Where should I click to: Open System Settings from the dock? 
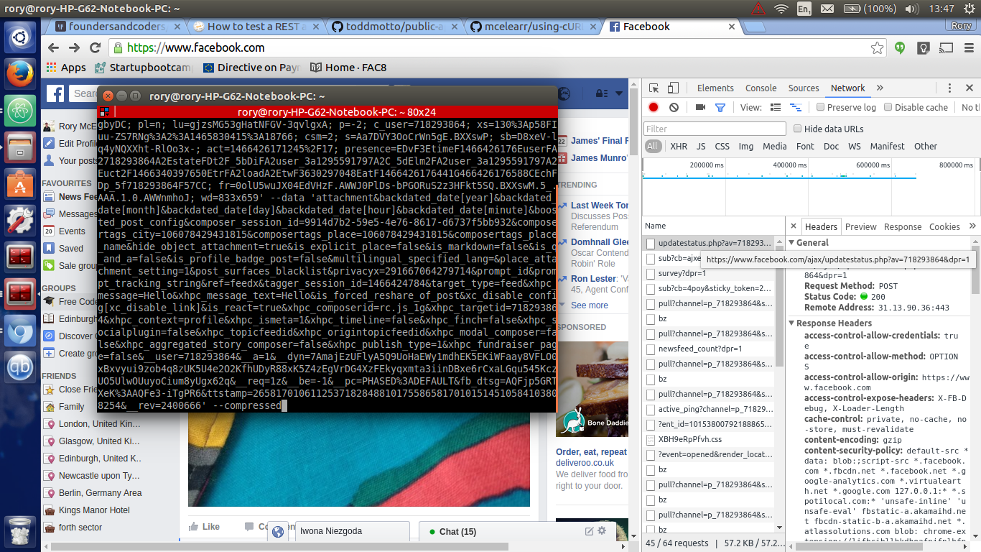coord(19,221)
